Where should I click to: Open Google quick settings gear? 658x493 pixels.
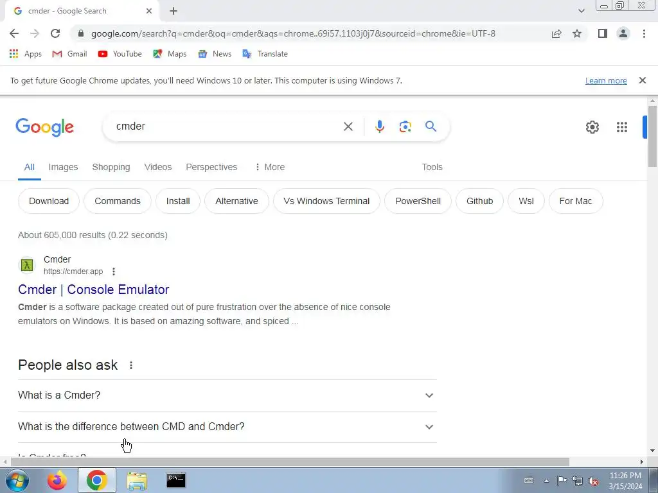tap(592, 127)
